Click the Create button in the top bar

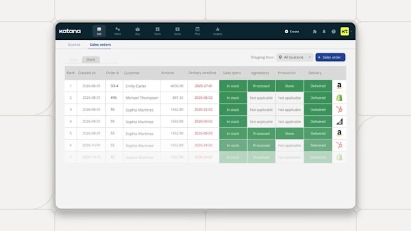point(292,31)
